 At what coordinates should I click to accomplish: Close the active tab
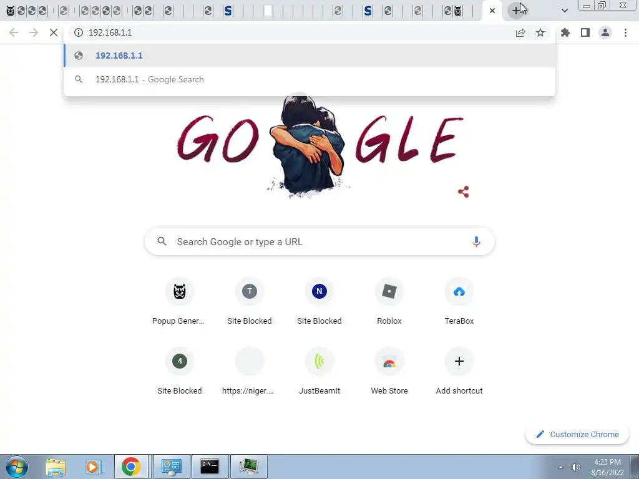[x=492, y=11]
